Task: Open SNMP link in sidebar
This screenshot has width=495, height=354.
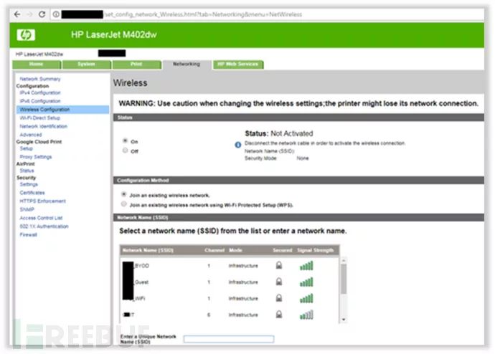Action: [27, 210]
